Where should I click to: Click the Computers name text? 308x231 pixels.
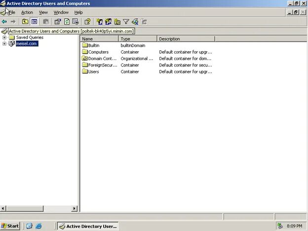coord(98,52)
